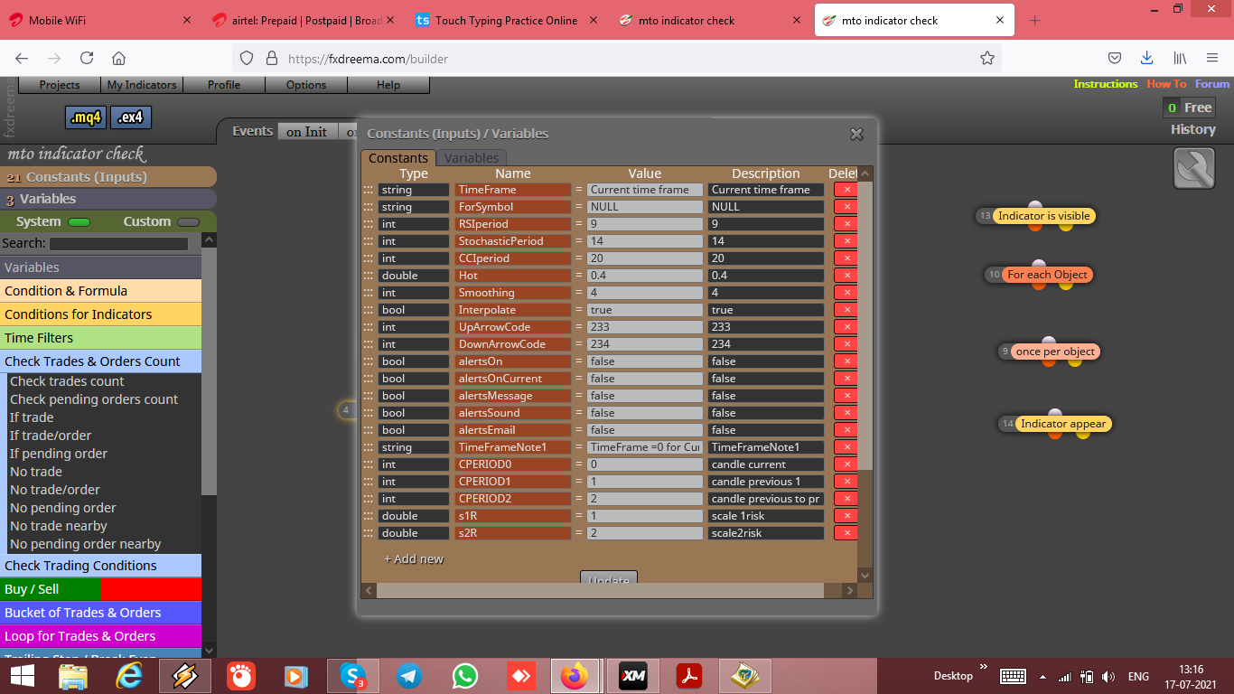
Task: Open Telegram from the taskbar
Action: click(409, 676)
